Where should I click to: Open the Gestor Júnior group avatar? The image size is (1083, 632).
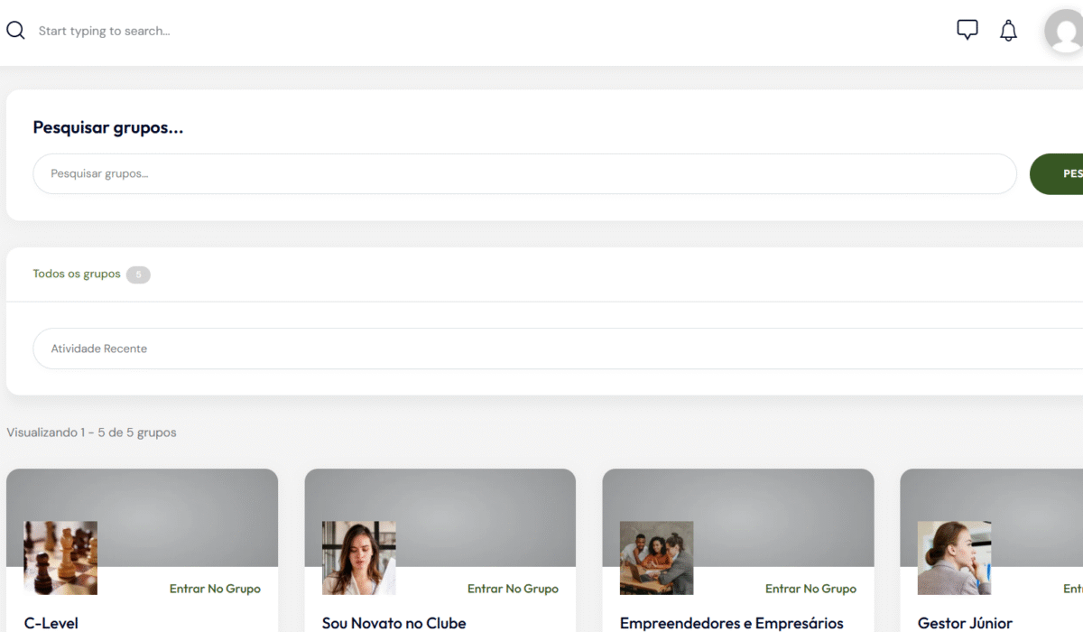pyautogui.click(x=954, y=558)
